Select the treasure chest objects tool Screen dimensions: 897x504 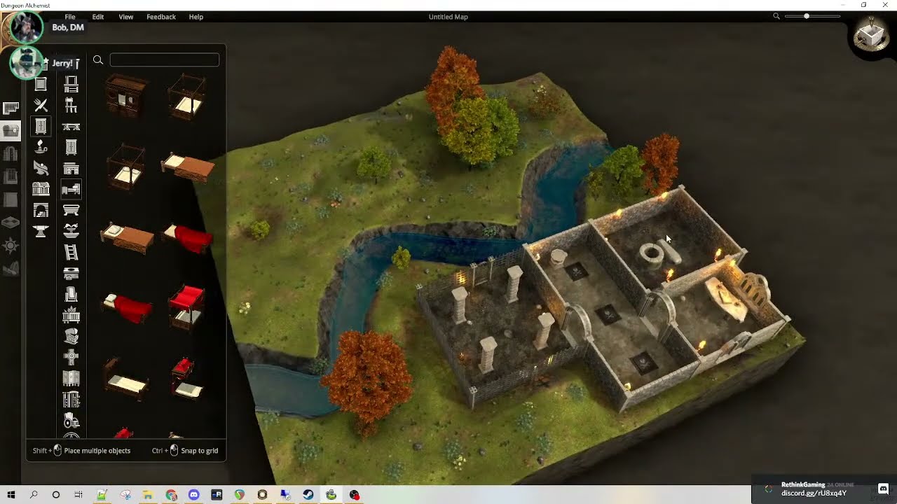11,130
